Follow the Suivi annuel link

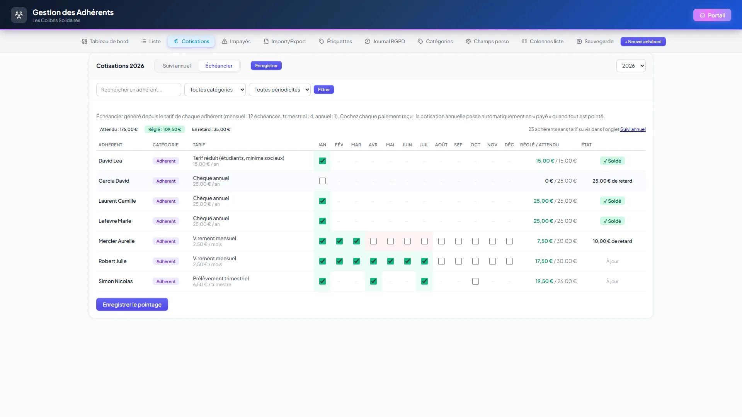click(633, 129)
